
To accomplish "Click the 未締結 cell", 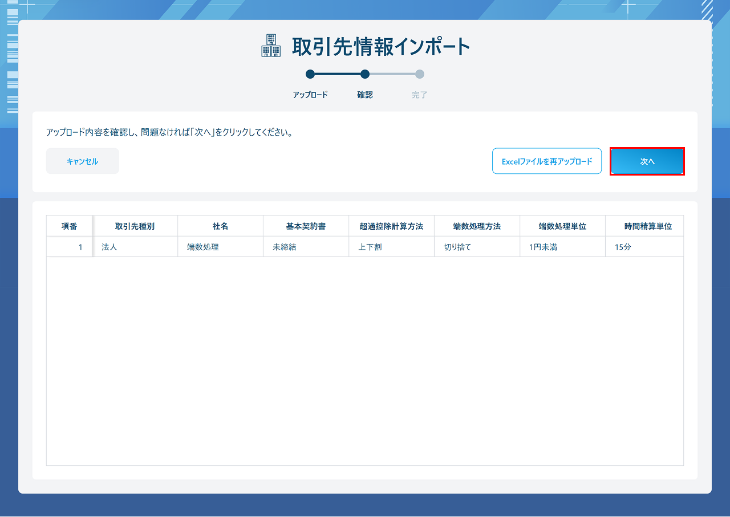I will click(x=306, y=247).
